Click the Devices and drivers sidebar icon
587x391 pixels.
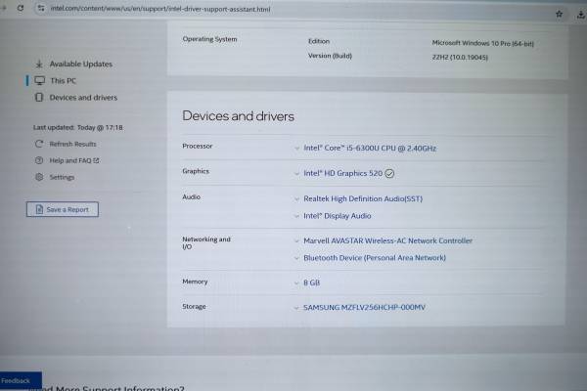point(39,98)
